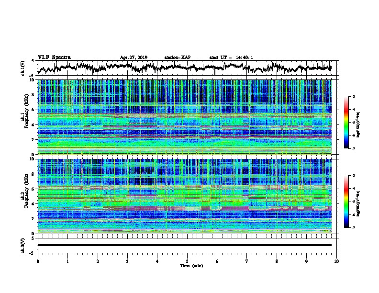Click the ch.2 color bar log(PSD) units label
Viewport: 379px width, 293px height.
(358, 203)
